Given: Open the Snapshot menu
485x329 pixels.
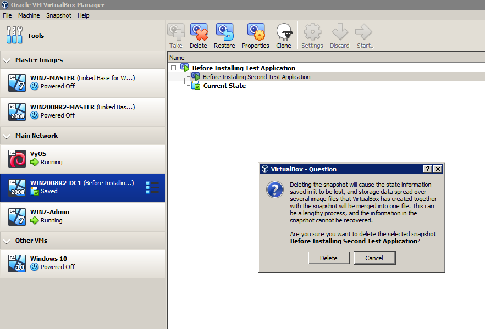Looking at the screenshot, I should 58,15.
